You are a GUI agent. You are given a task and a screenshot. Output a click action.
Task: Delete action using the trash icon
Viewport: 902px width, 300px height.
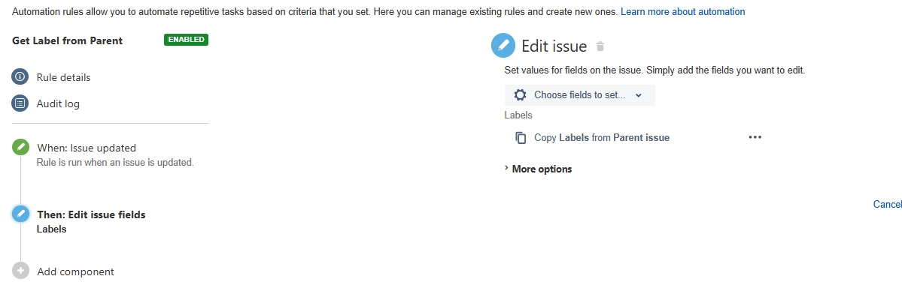[600, 46]
